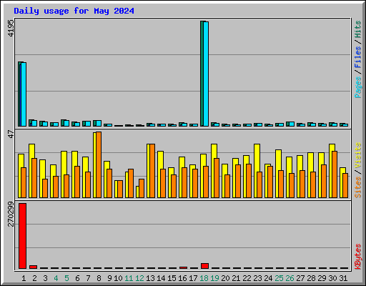Click the small red KBytes bar for day 18

(204, 266)
